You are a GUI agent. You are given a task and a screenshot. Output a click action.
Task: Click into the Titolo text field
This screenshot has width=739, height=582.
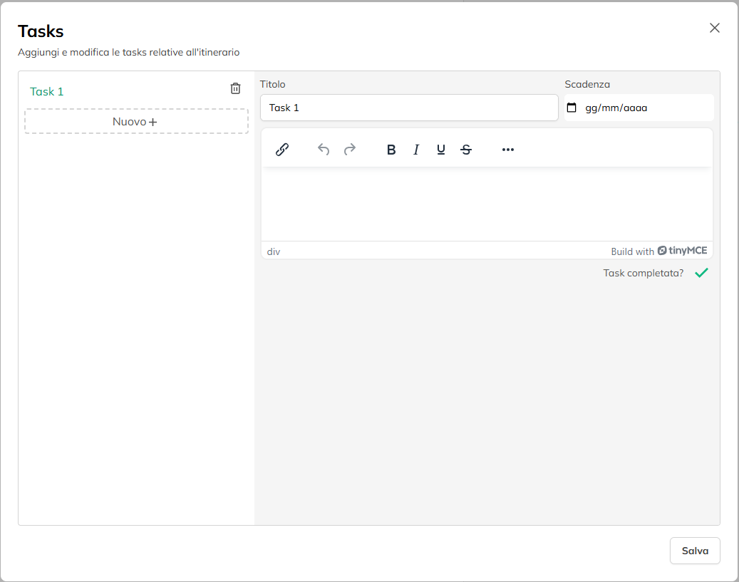click(409, 108)
